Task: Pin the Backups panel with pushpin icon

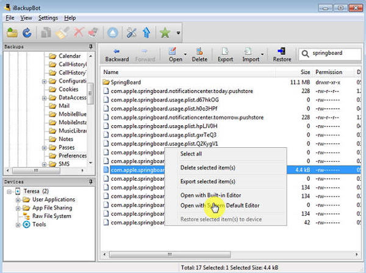Action: (x=90, y=47)
